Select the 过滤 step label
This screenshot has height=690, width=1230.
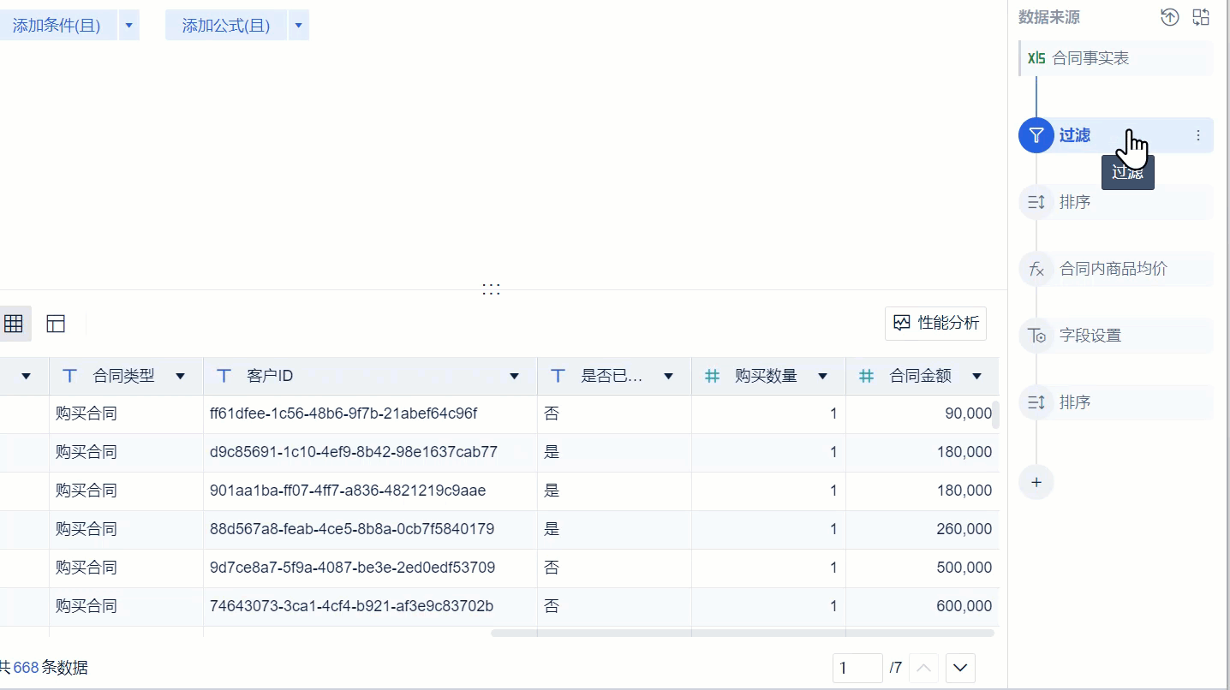coord(1075,135)
